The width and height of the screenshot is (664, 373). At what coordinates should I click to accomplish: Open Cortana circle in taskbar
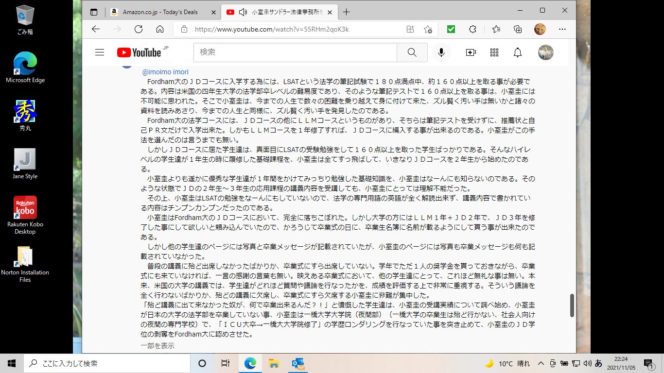(202, 363)
